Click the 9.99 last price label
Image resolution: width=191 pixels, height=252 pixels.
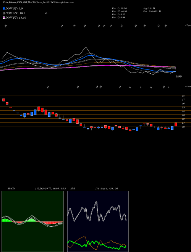(179, 76)
